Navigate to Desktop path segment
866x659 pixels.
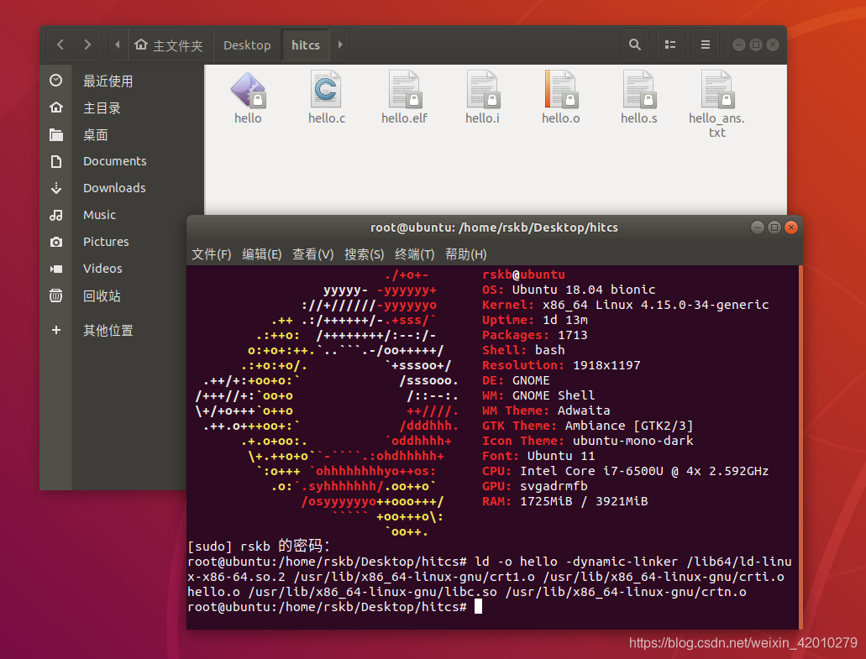coord(247,44)
